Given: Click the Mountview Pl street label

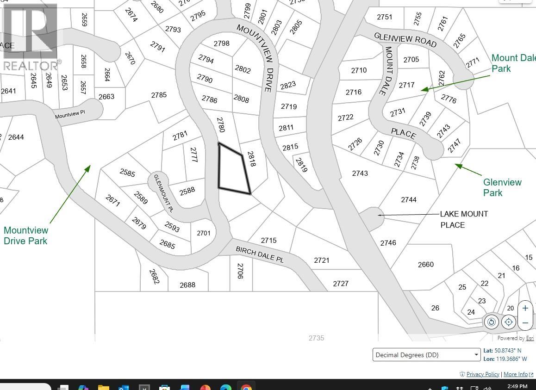Looking at the screenshot, I should point(70,115).
